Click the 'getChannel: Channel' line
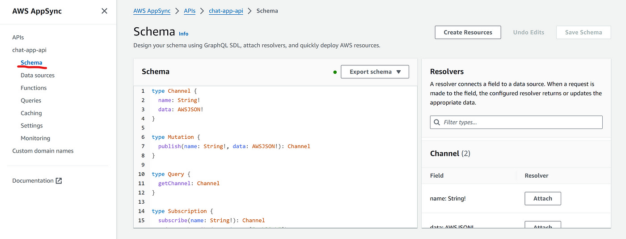The image size is (626, 239). point(189,183)
